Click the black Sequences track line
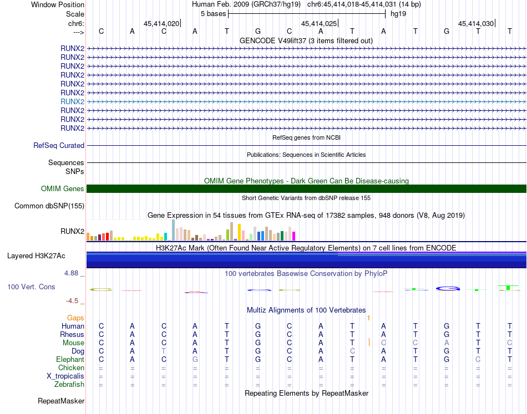 pyautogui.click(x=306, y=162)
